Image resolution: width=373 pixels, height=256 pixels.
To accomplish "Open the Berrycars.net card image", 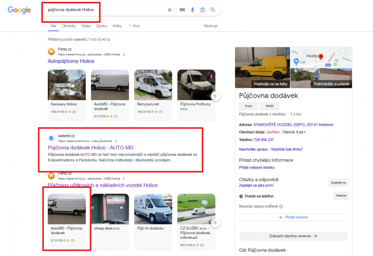I will tap(153, 85).
